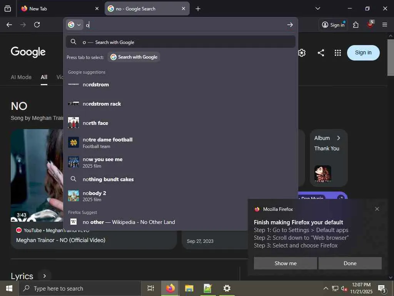The image size is (394, 296).
Task: Click the page vertical scrollbar thumb
Action: (x=391, y=57)
